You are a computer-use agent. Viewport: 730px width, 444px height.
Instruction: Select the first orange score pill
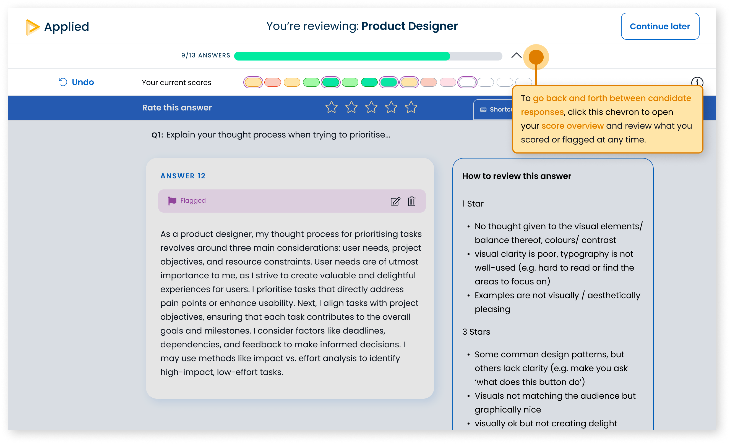point(253,82)
